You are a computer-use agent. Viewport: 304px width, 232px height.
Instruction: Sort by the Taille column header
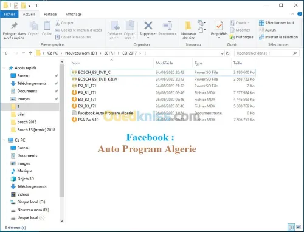tap(244, 63)
